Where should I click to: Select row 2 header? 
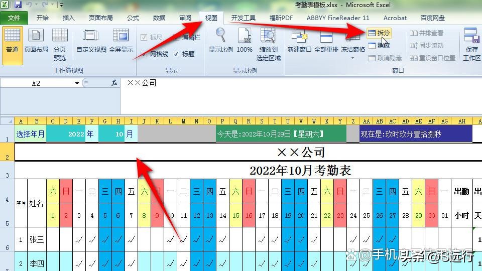coord(7,152)
